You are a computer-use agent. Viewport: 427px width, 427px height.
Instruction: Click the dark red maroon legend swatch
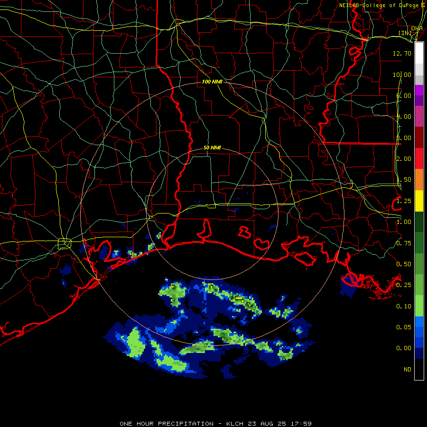419,138
